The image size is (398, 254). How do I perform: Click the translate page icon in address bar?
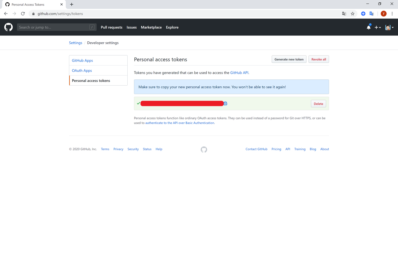pyautogui.click(x=344, y=14)
